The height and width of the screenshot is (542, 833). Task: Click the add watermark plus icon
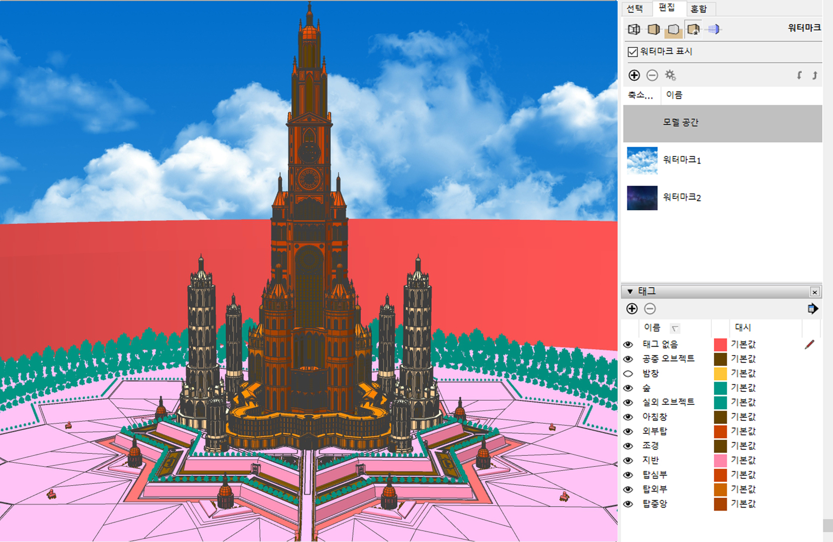click(634, 75)
